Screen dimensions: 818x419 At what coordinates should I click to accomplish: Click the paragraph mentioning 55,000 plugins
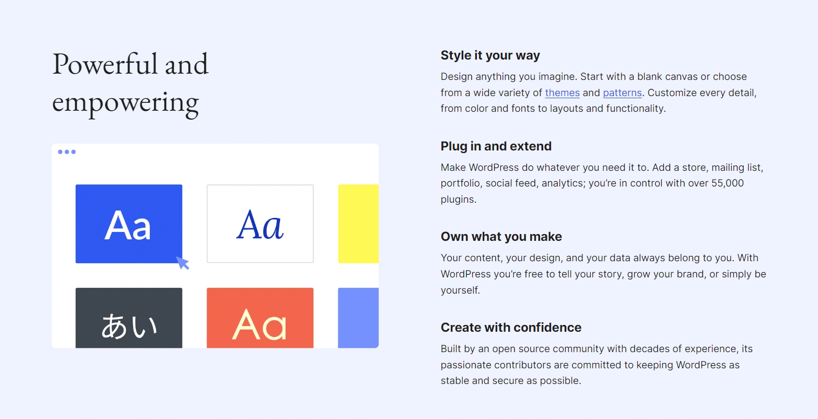[x=601, y=183]
